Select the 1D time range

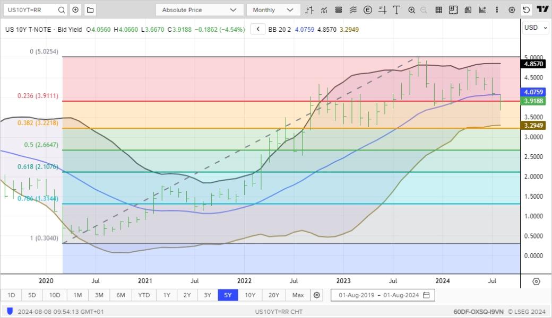tap(11, 295)
